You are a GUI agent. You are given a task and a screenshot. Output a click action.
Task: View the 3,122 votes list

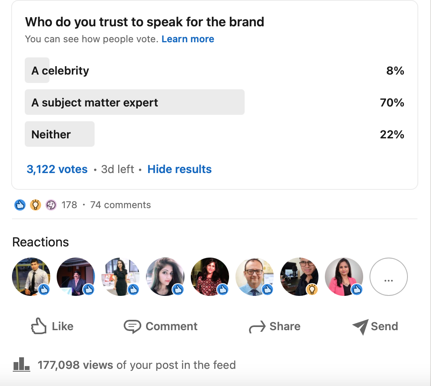click(x=57, y=169)
